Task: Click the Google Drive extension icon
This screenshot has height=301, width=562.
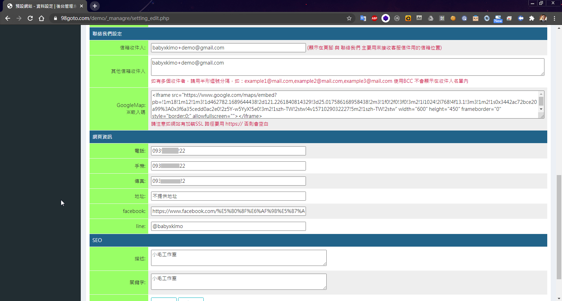Action: [430, 18]
